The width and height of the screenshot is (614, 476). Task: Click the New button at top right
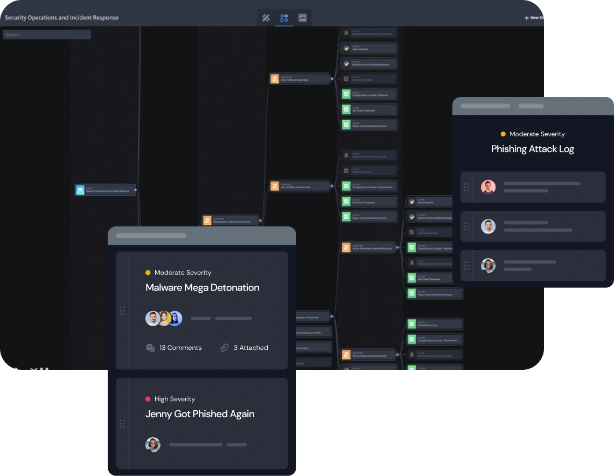pyautogui.click(x=534, y=18)
